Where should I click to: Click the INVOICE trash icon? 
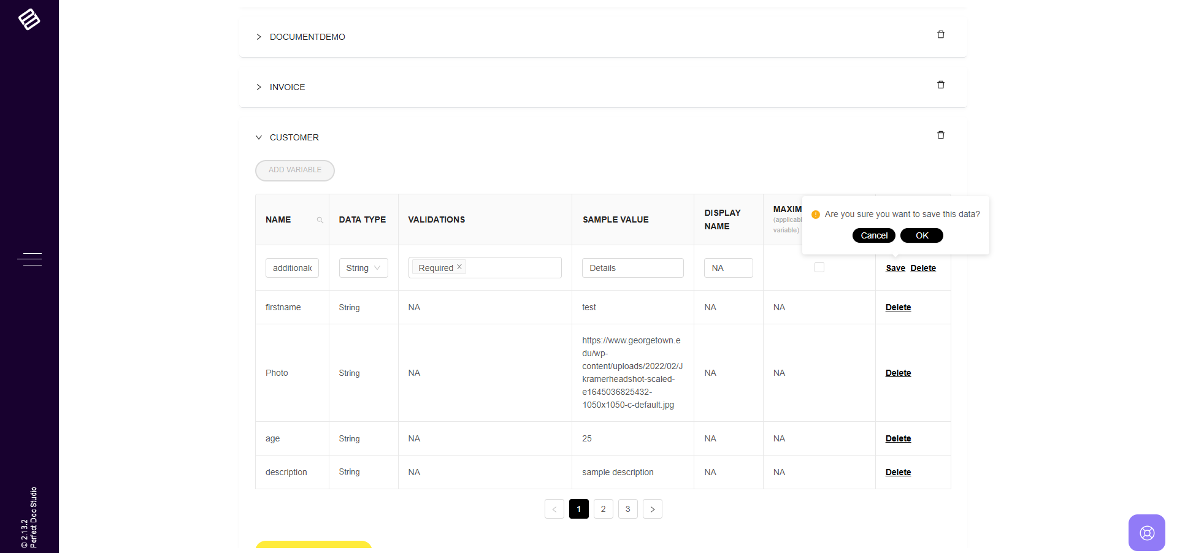click(940, 85)
